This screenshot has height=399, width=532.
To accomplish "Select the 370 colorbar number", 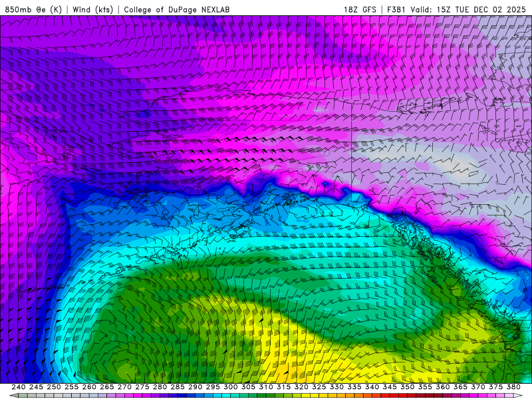I will [x=478, y=387].
